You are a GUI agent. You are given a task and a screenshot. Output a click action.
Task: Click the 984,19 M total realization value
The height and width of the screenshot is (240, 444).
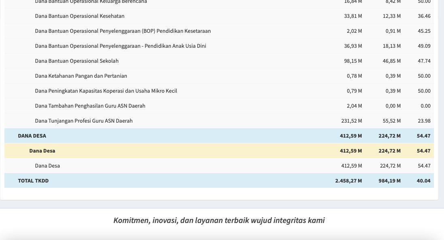tap(389, 181)
